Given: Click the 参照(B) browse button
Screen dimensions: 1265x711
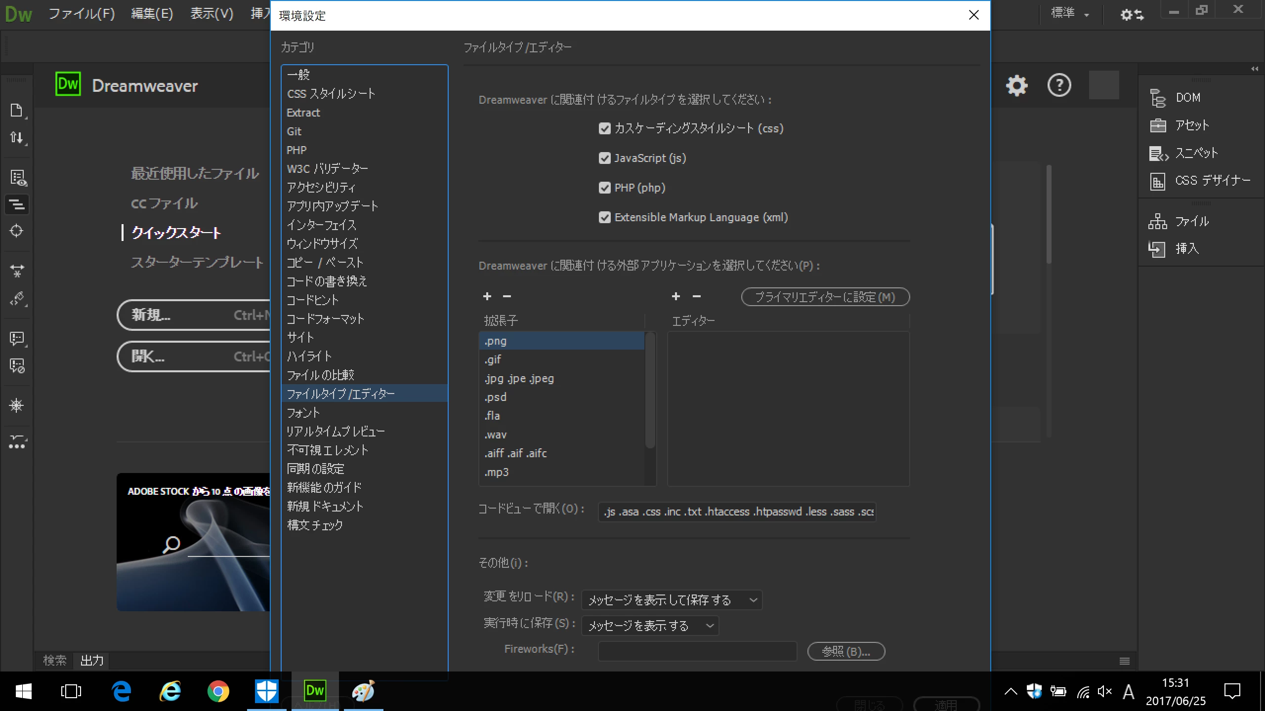Looking at the screenshot, I should click(x=845, y=651).
